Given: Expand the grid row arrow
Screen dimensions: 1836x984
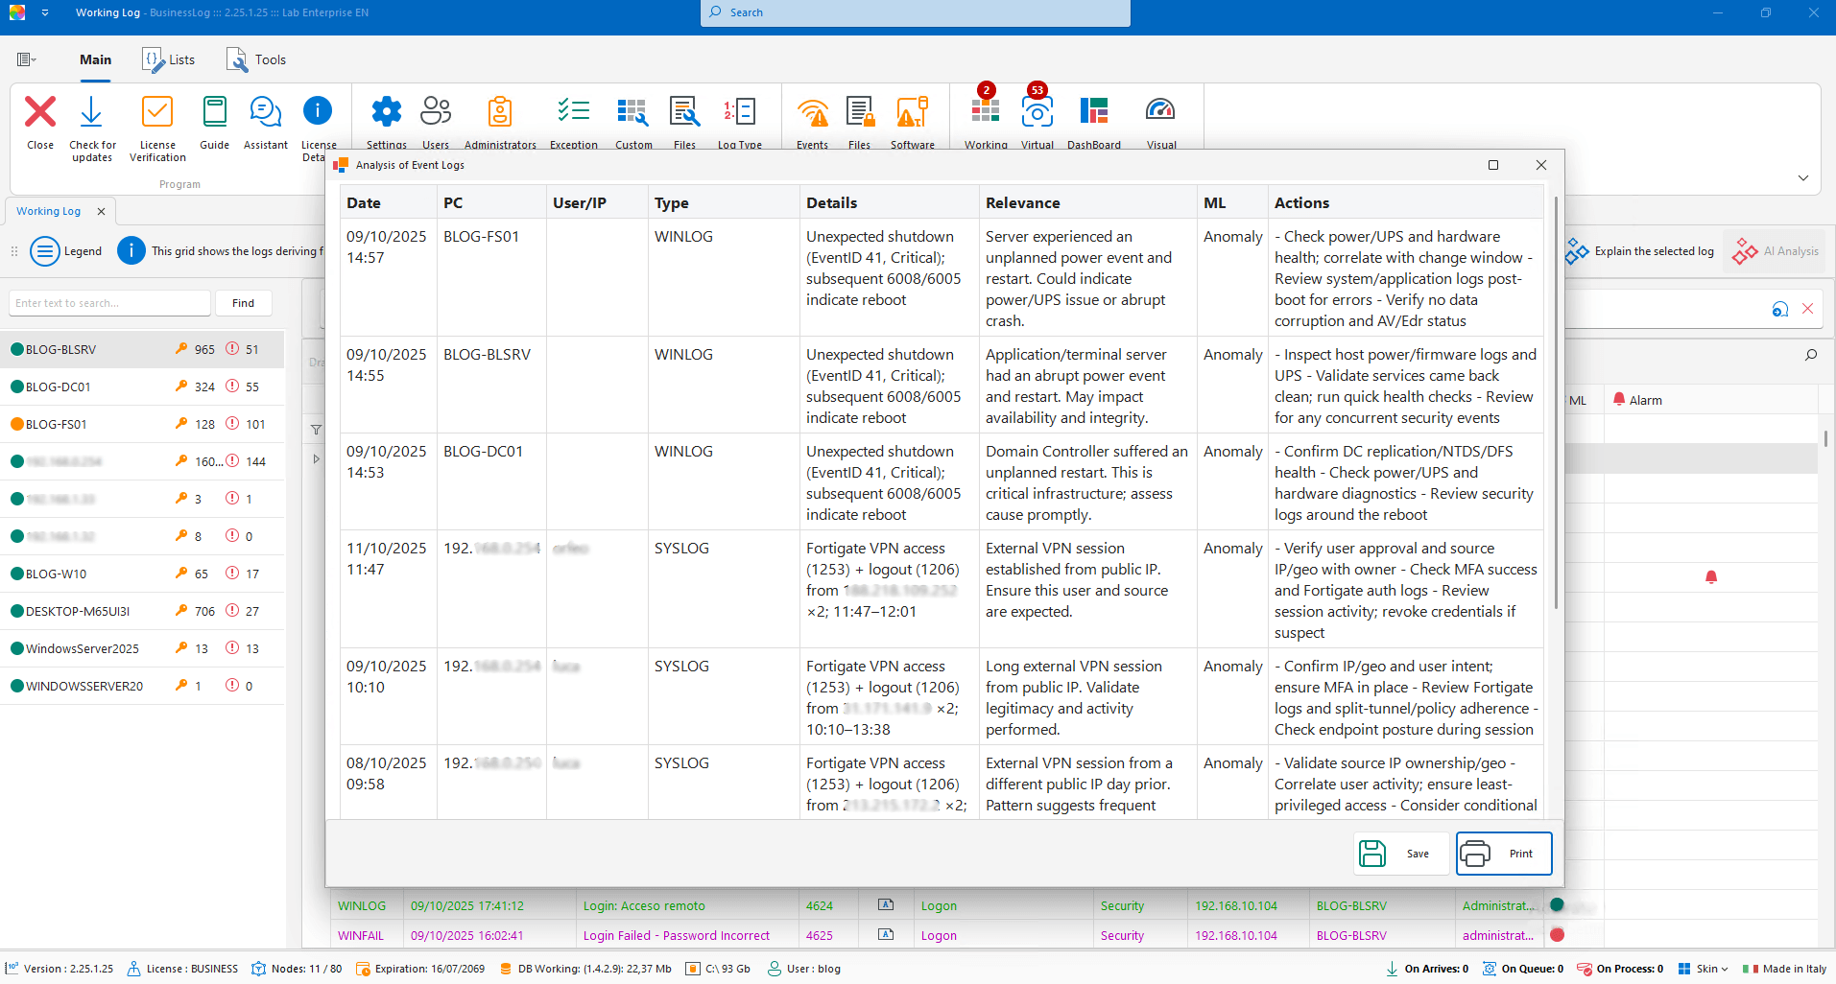Looking at the screenshot, I should point(316,459).
